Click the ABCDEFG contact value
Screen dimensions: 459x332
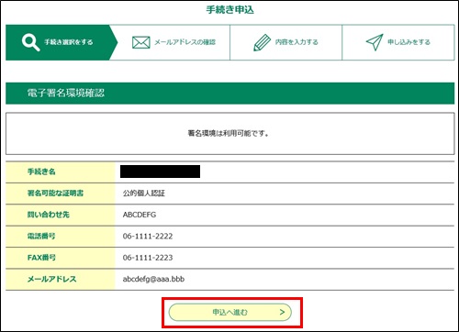pyautogui.click(x=140, y=215)
